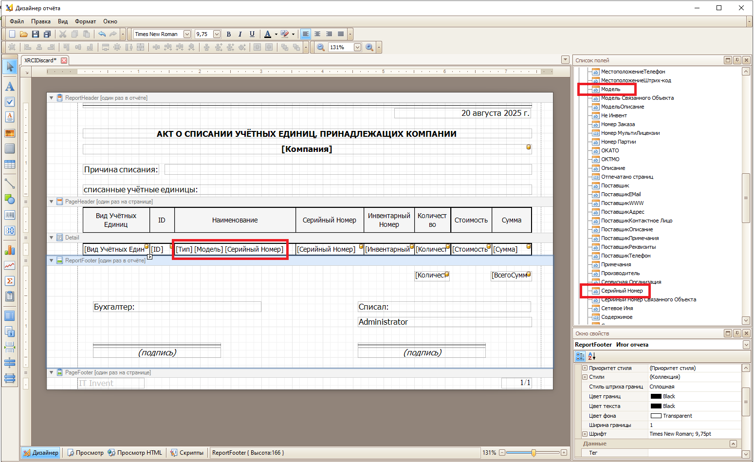Select the Модель field in field list
The height and width of the screenshot is (462, 754).
[610, 89]
